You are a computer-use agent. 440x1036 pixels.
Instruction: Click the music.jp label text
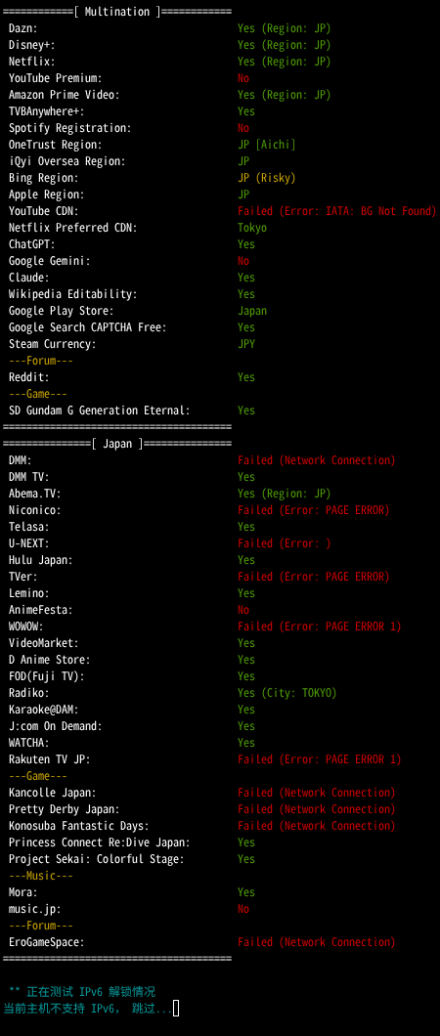(34, 909)
